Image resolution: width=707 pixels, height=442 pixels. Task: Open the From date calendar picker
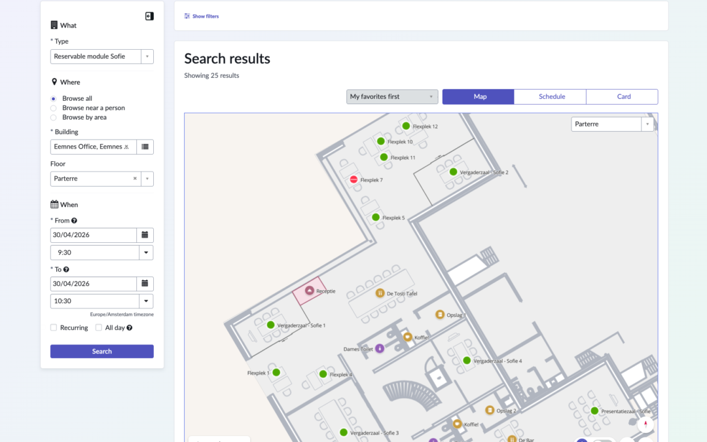[145, 235]
